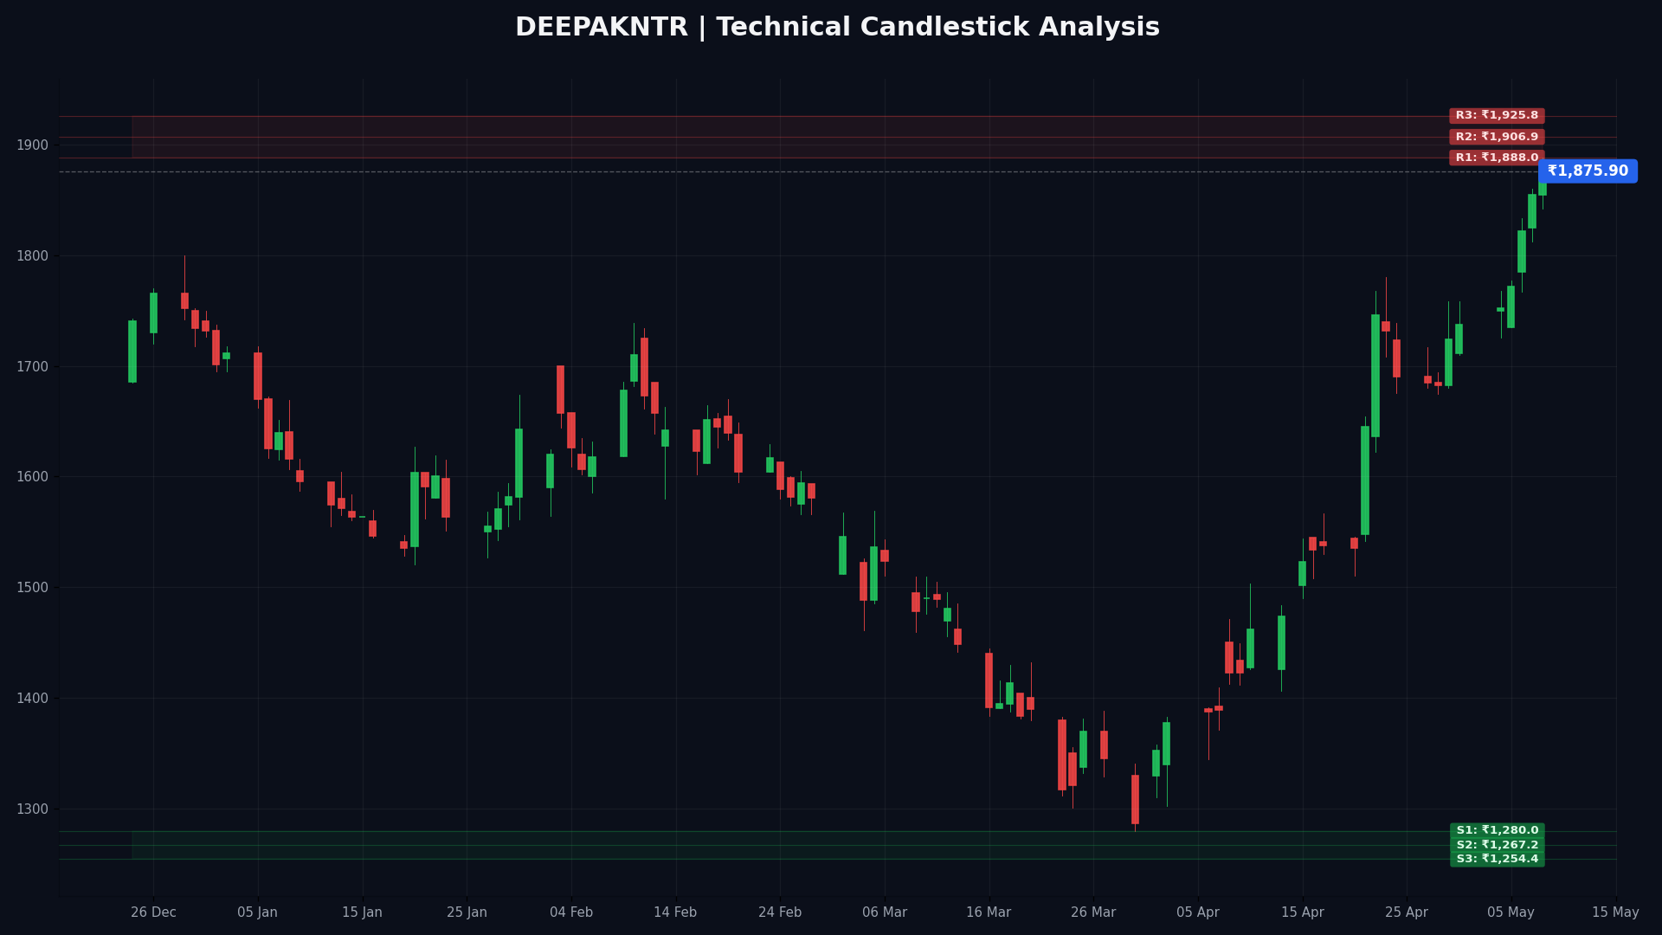Image resolution: width=1662 pixels, height=935 pixels.
Task: Select the S3: ₹1,254.4 support label
Action: (x=1497, y=859)
